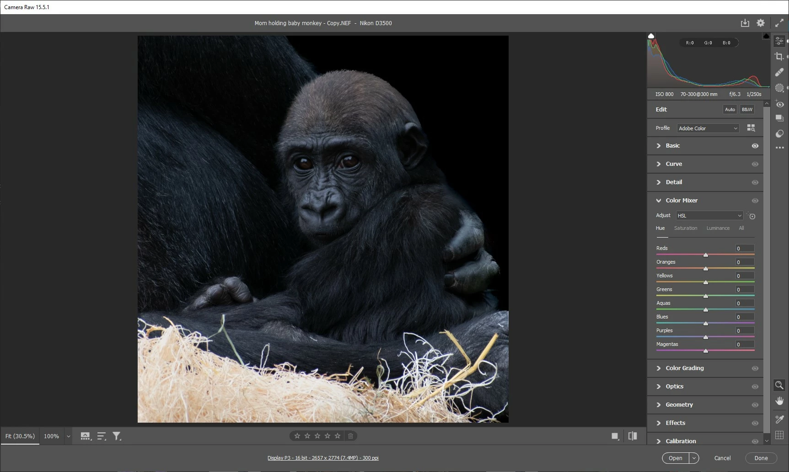The height and width of the screenshot is (472, 789).
Task: Switch to the Saturation tab
Action: [x=686, y=228]
